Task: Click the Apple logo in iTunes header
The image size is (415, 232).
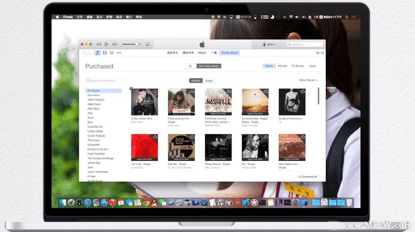Action: click(202, 45)
